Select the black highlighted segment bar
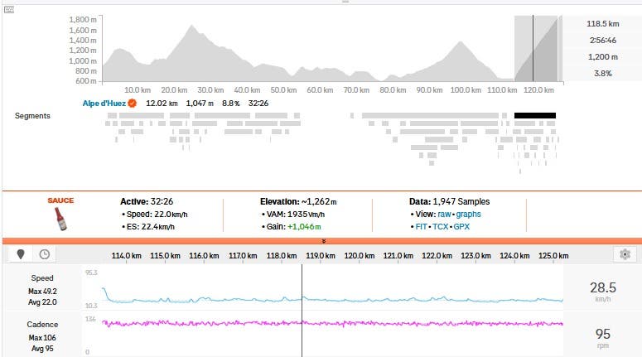This screenshot has width=642, height=357. [535, 115]
